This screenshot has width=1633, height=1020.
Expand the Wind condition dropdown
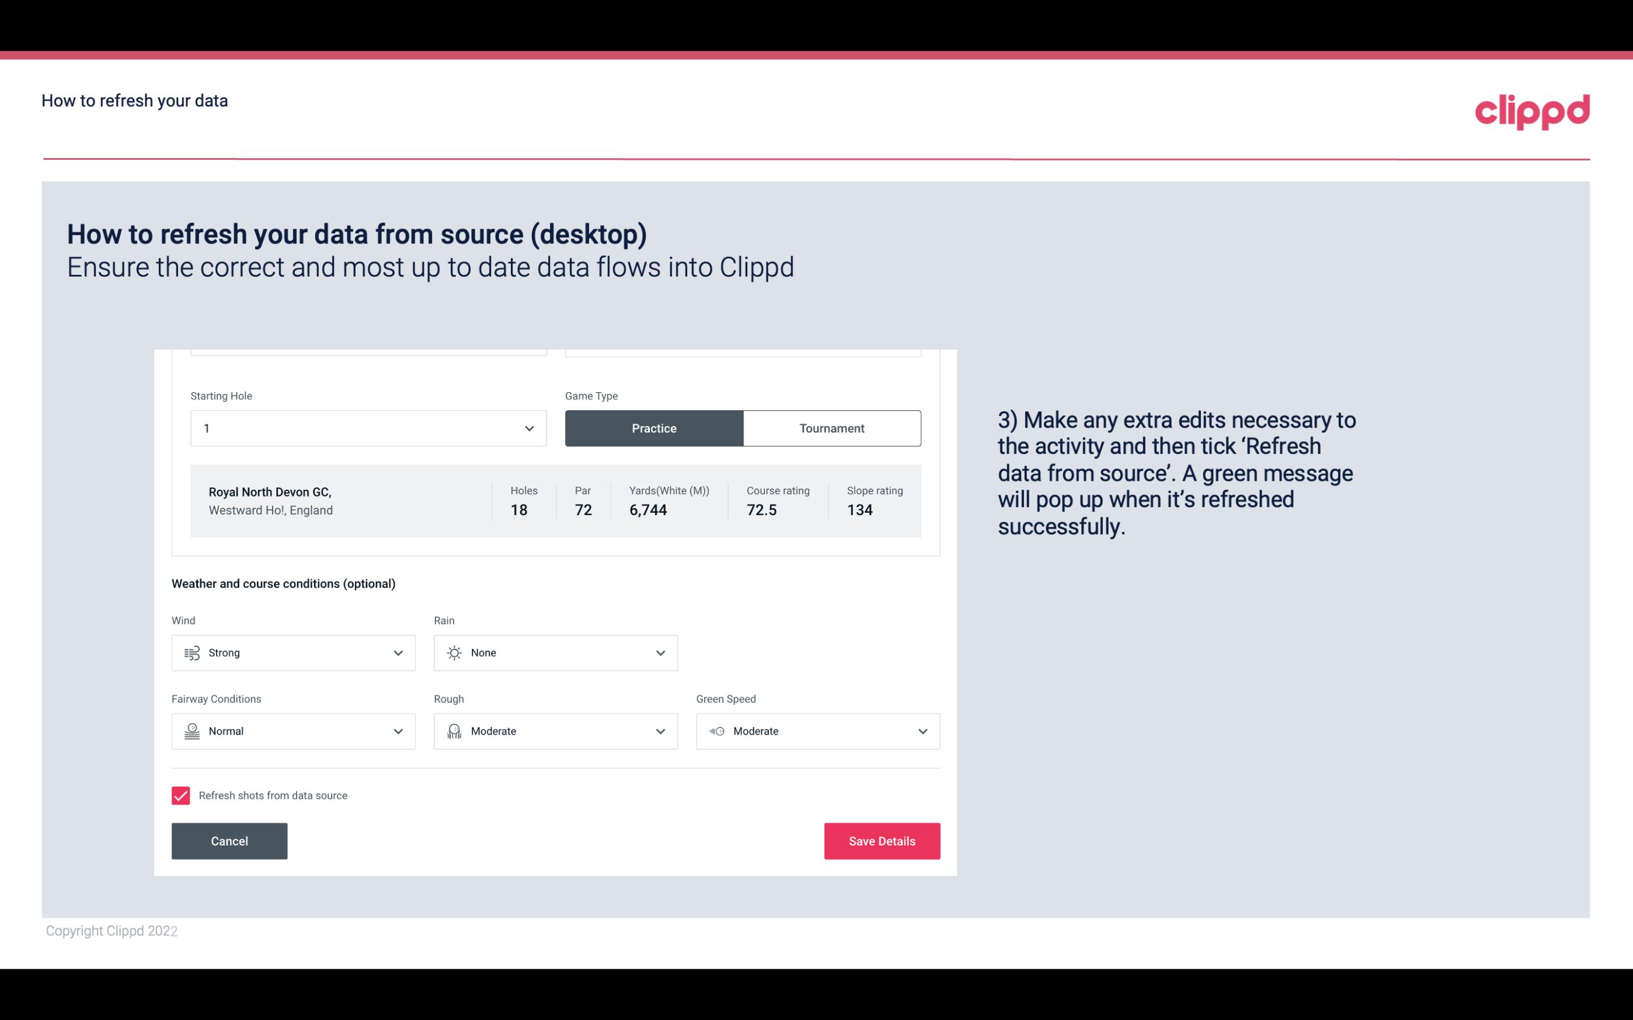coord(396,652)
